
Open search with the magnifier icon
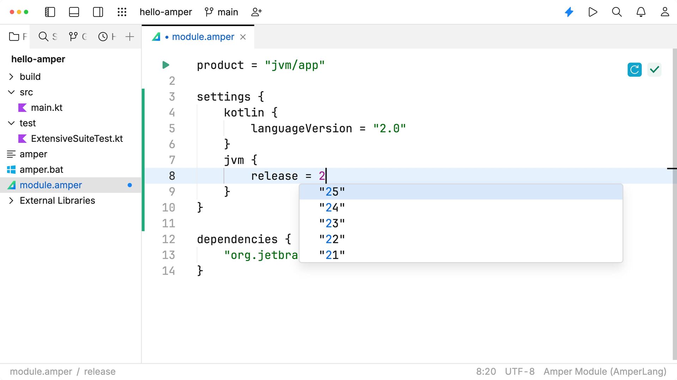[x=617, y=12]
